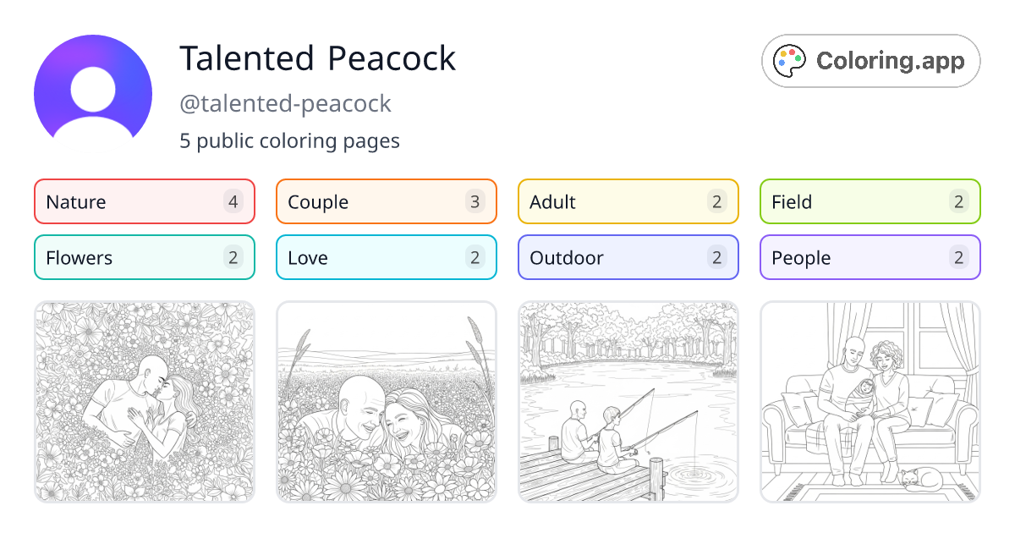
Task: Tap the count circle on Outdoor tag
Action: point(716,257)
